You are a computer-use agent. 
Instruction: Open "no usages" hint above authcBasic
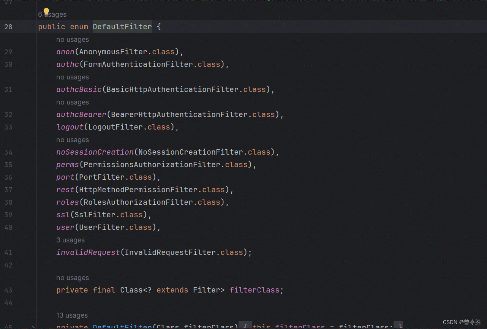point(73,77)
